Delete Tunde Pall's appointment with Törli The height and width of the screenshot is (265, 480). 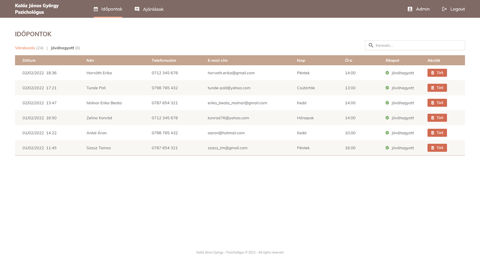click(x=437, y=88)
